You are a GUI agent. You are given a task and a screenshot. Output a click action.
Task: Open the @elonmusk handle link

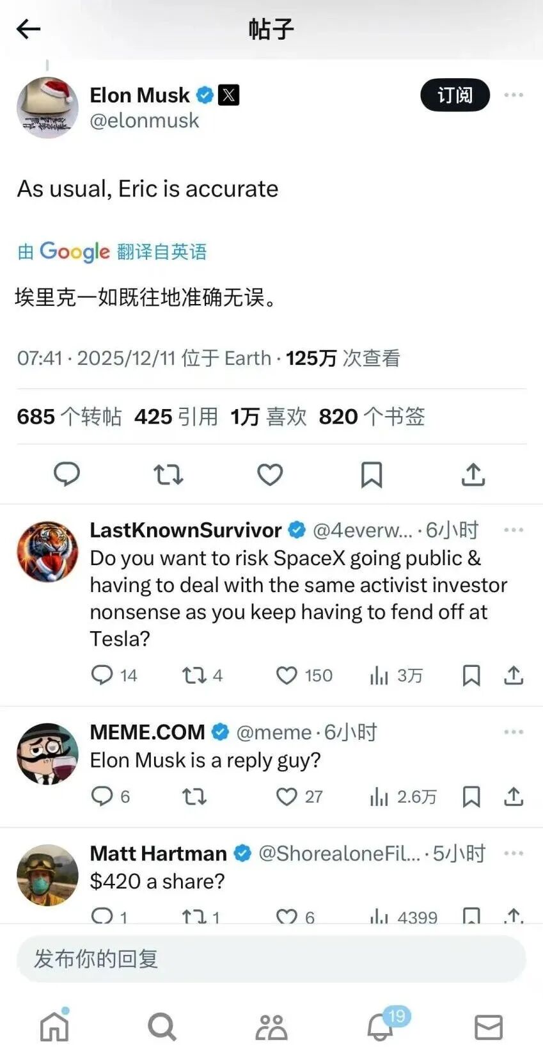tap(145, 120)
